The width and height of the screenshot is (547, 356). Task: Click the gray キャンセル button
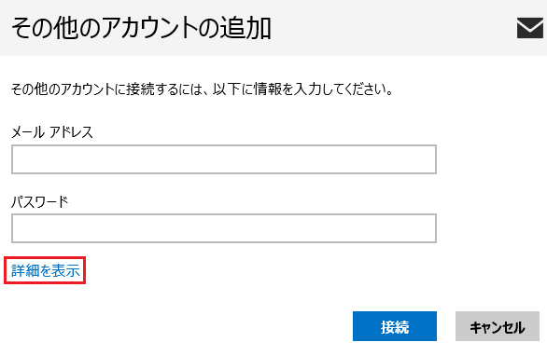[498, 326]
